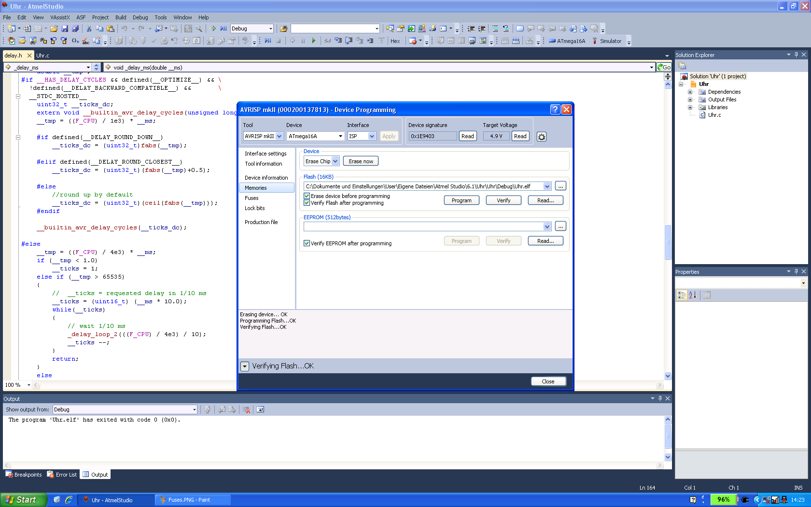Click the Open File folder icon in toolbar

click(x=54, y=28)
